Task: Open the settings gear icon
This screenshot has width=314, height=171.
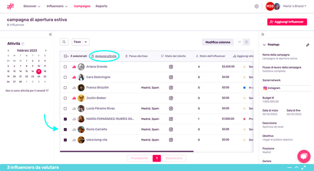Action: 256,7
